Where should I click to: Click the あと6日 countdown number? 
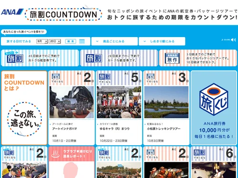[229, 153]
